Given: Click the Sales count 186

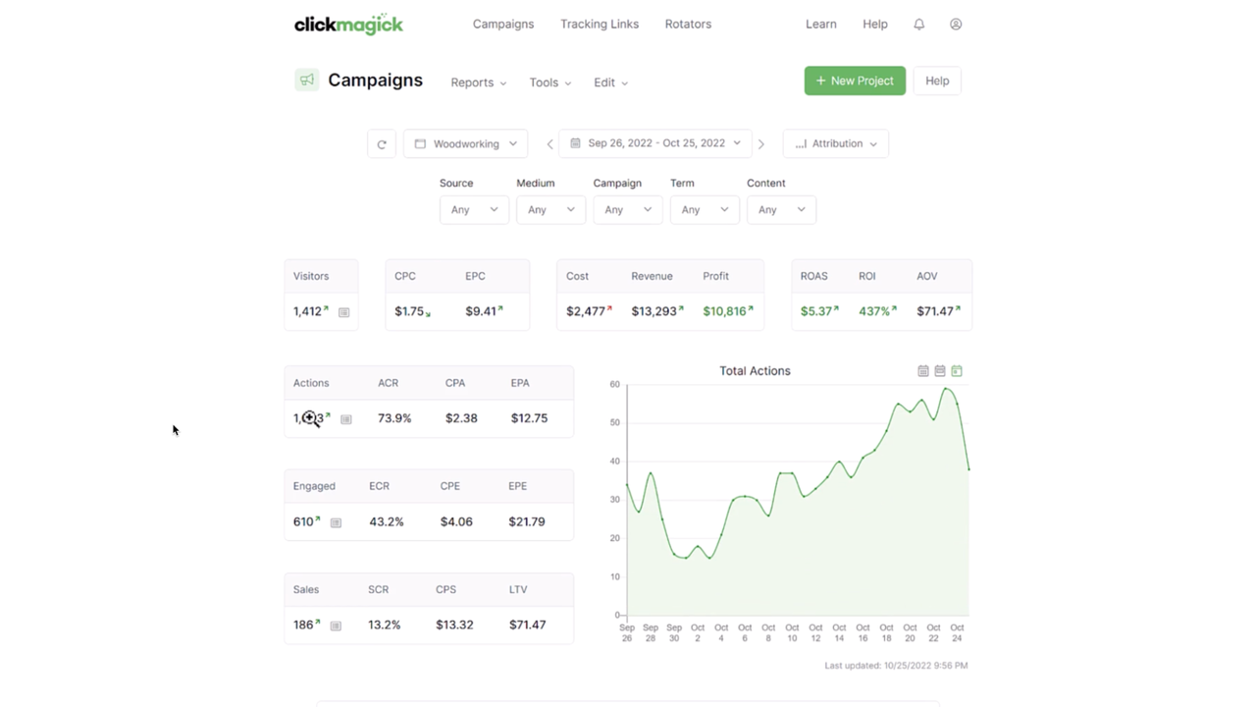Looking at the screenshot, I should [x=303, y=625].
